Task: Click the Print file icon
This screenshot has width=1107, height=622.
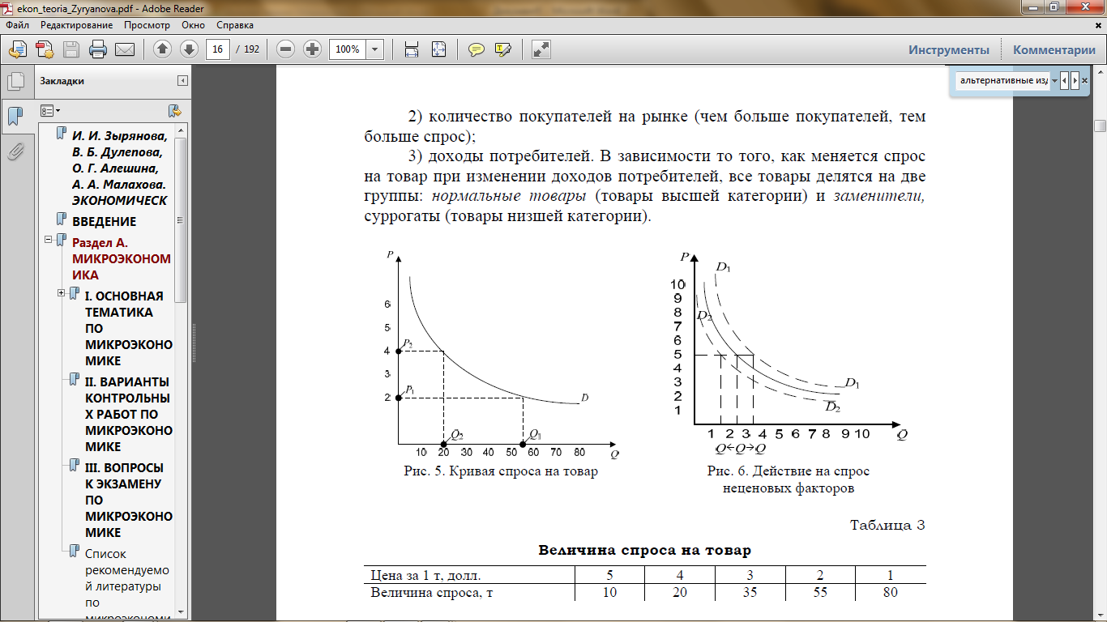Action: 98,49
